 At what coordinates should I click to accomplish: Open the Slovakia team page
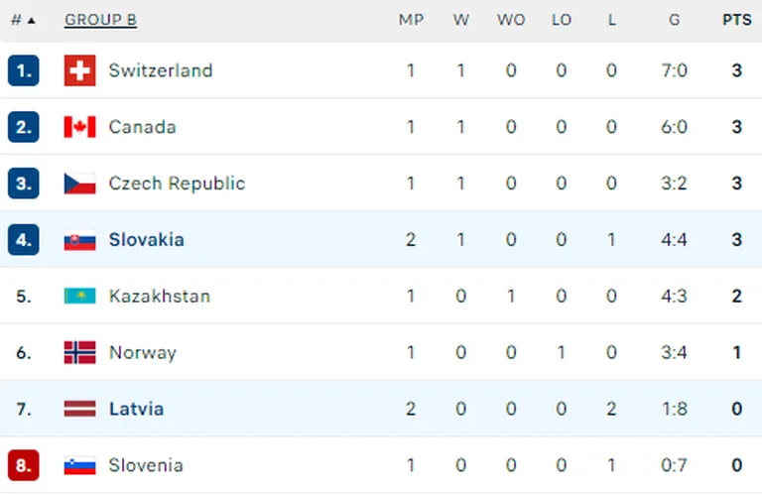pos(146,239)
